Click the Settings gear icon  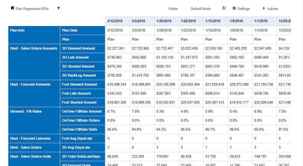click(x=234, y=8)
